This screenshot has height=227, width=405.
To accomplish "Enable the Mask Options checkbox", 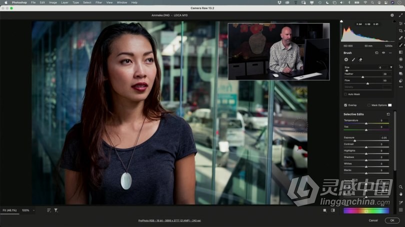I will point(369,105).
